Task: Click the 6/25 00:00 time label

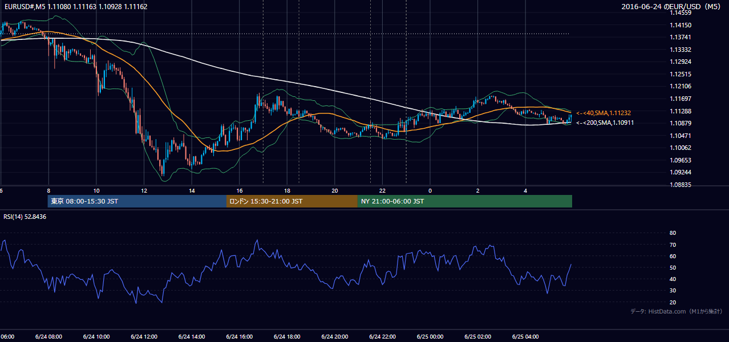Action: [430, 336]
